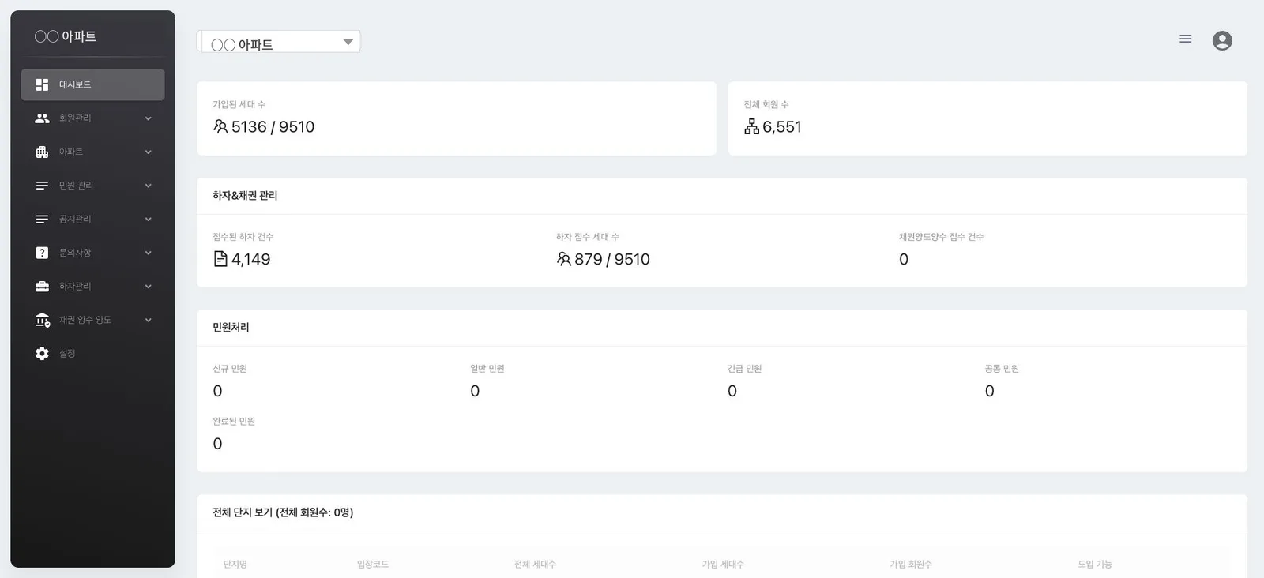
Task: Open the 설정 gear icon
Action: tap(42, 354)
